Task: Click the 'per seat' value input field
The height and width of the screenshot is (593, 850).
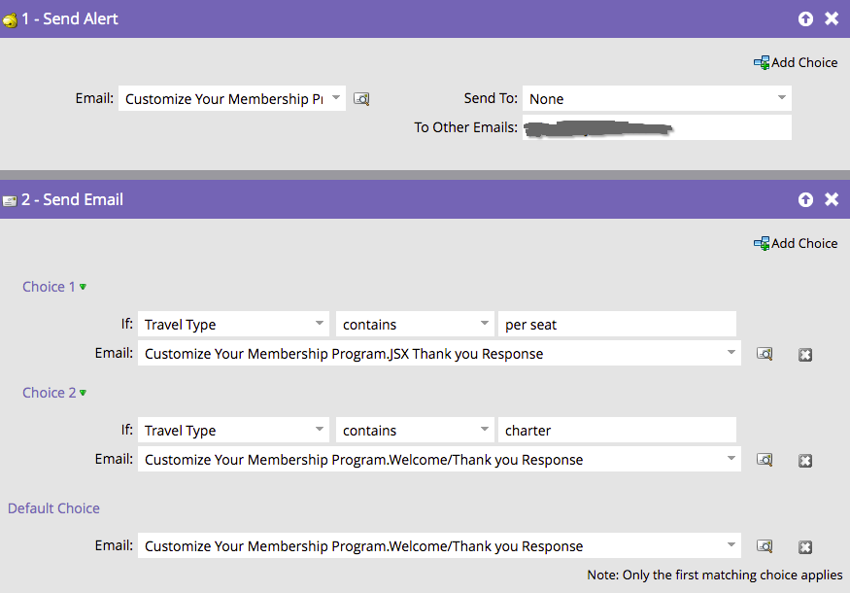Action: point(617,324)
